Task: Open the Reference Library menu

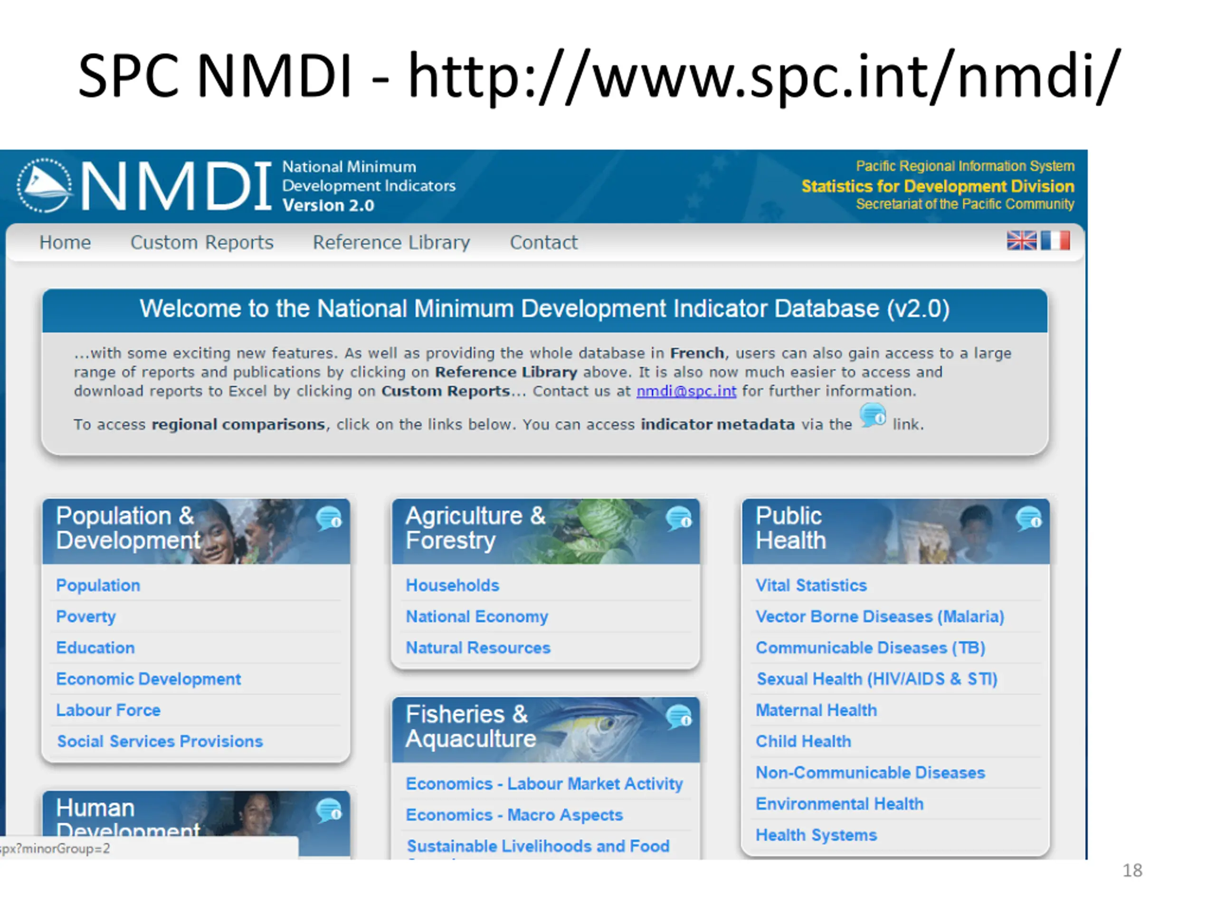Action: pyautogui.click(x=391, y=242)
